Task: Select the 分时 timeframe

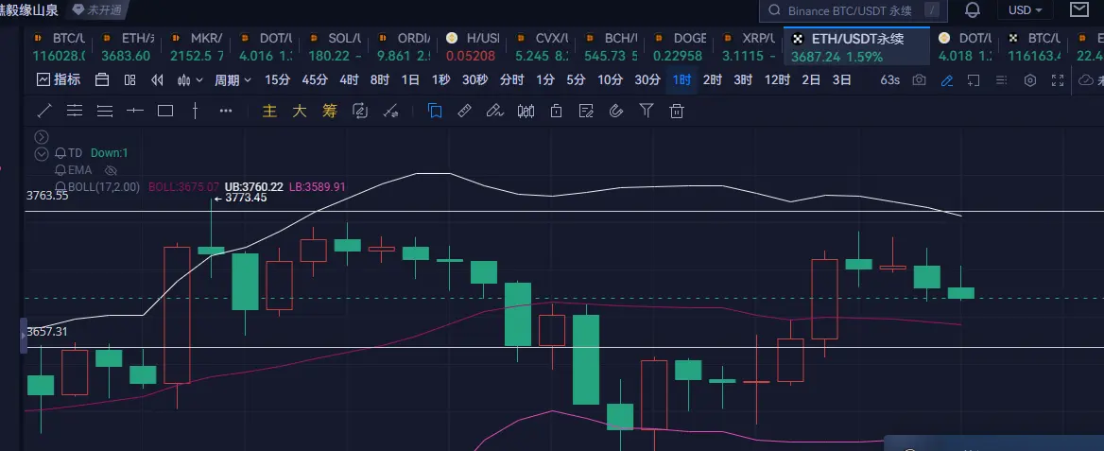Action: 512,80
